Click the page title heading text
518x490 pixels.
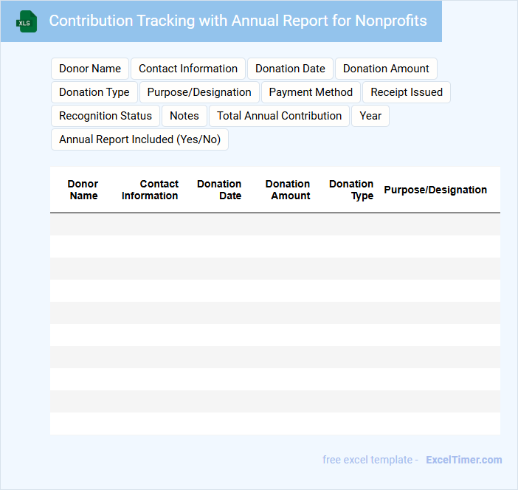tap(238, 21)
